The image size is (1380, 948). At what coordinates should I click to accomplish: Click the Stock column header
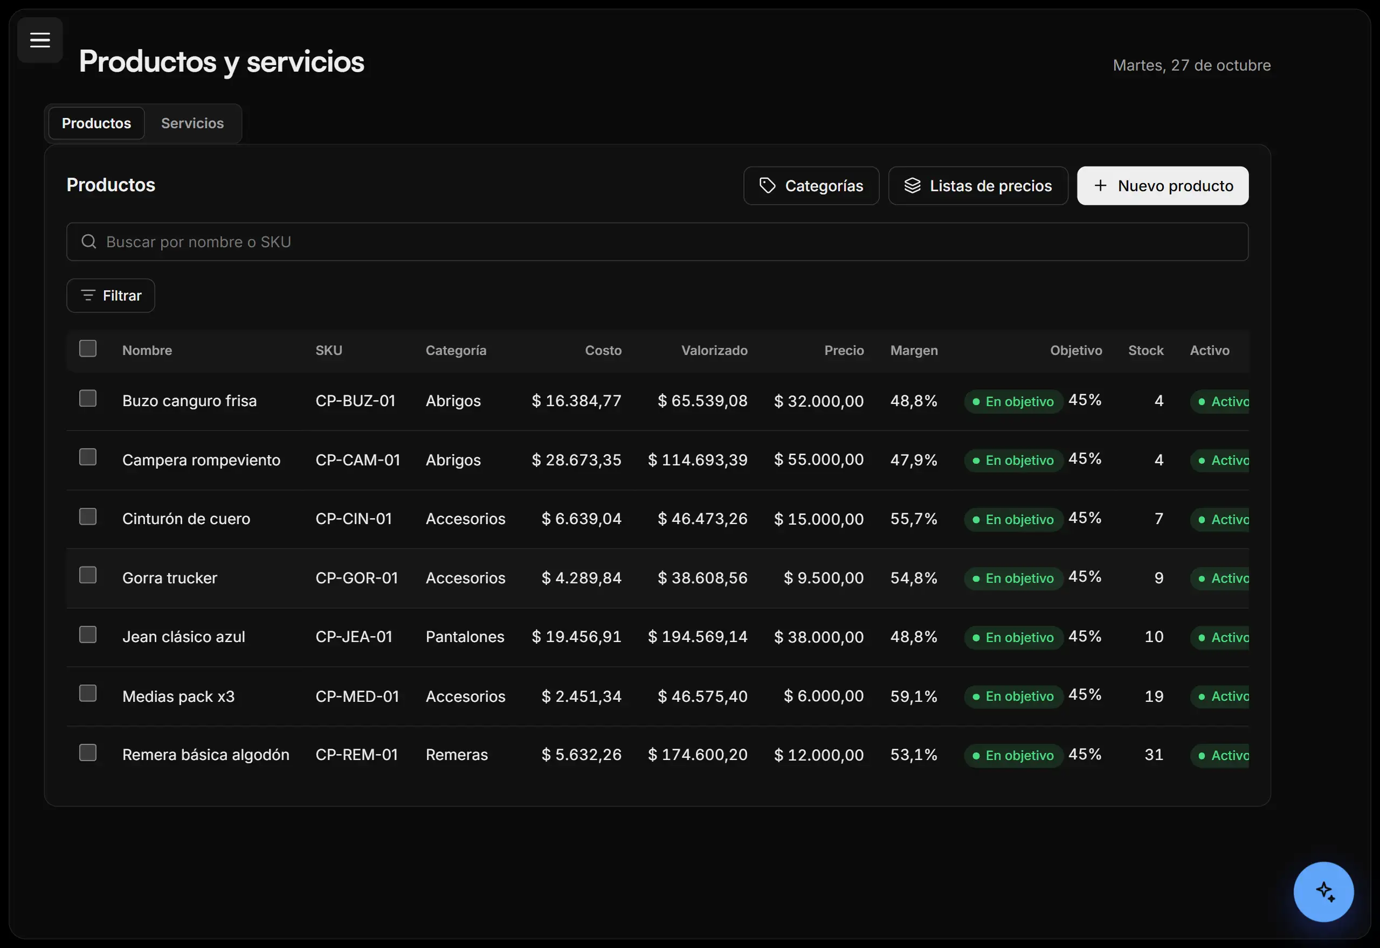[x=1146, y=351]
